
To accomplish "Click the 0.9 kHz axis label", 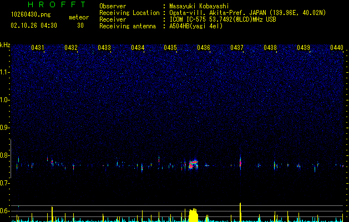I will [5, 128].
